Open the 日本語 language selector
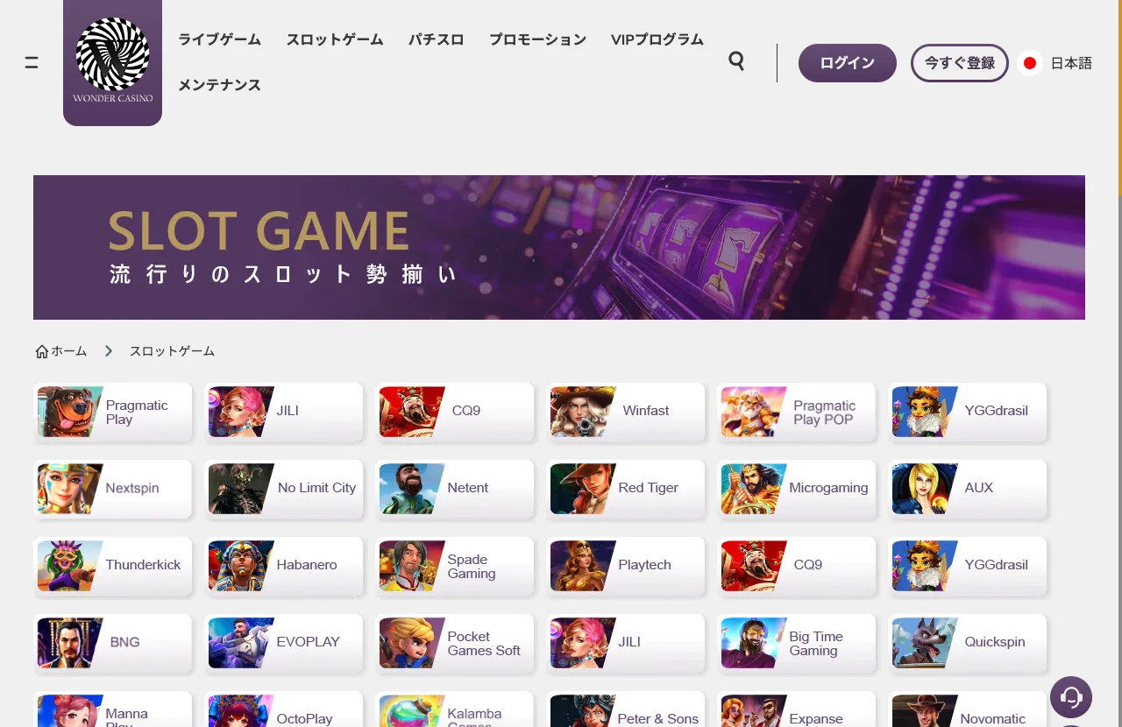Viewport: 1122px width, 727px height. (1055, 63)
